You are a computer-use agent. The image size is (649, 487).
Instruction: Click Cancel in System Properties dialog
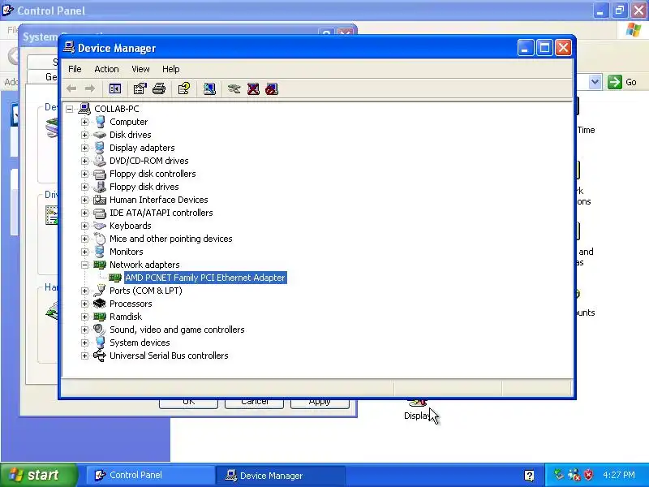pos(254,403)
